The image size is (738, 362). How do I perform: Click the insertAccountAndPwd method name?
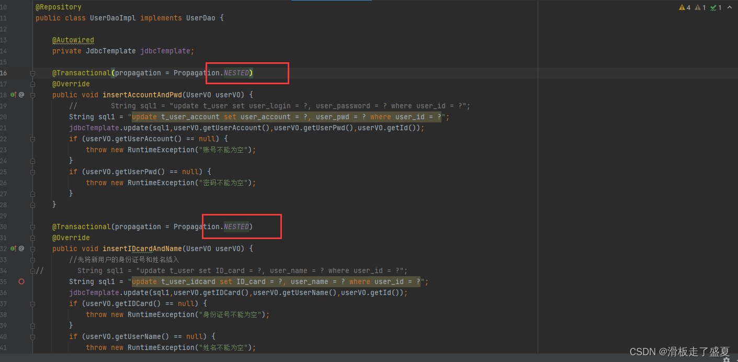pyautogui.click(x=142, y=95)
